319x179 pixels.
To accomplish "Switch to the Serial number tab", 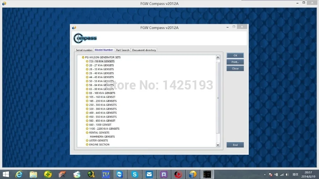I will [84, 50].
